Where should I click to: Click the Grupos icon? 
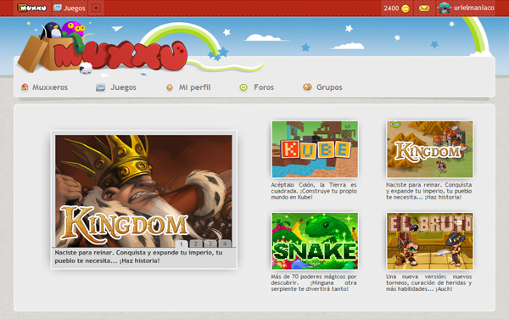coord(307,87)
